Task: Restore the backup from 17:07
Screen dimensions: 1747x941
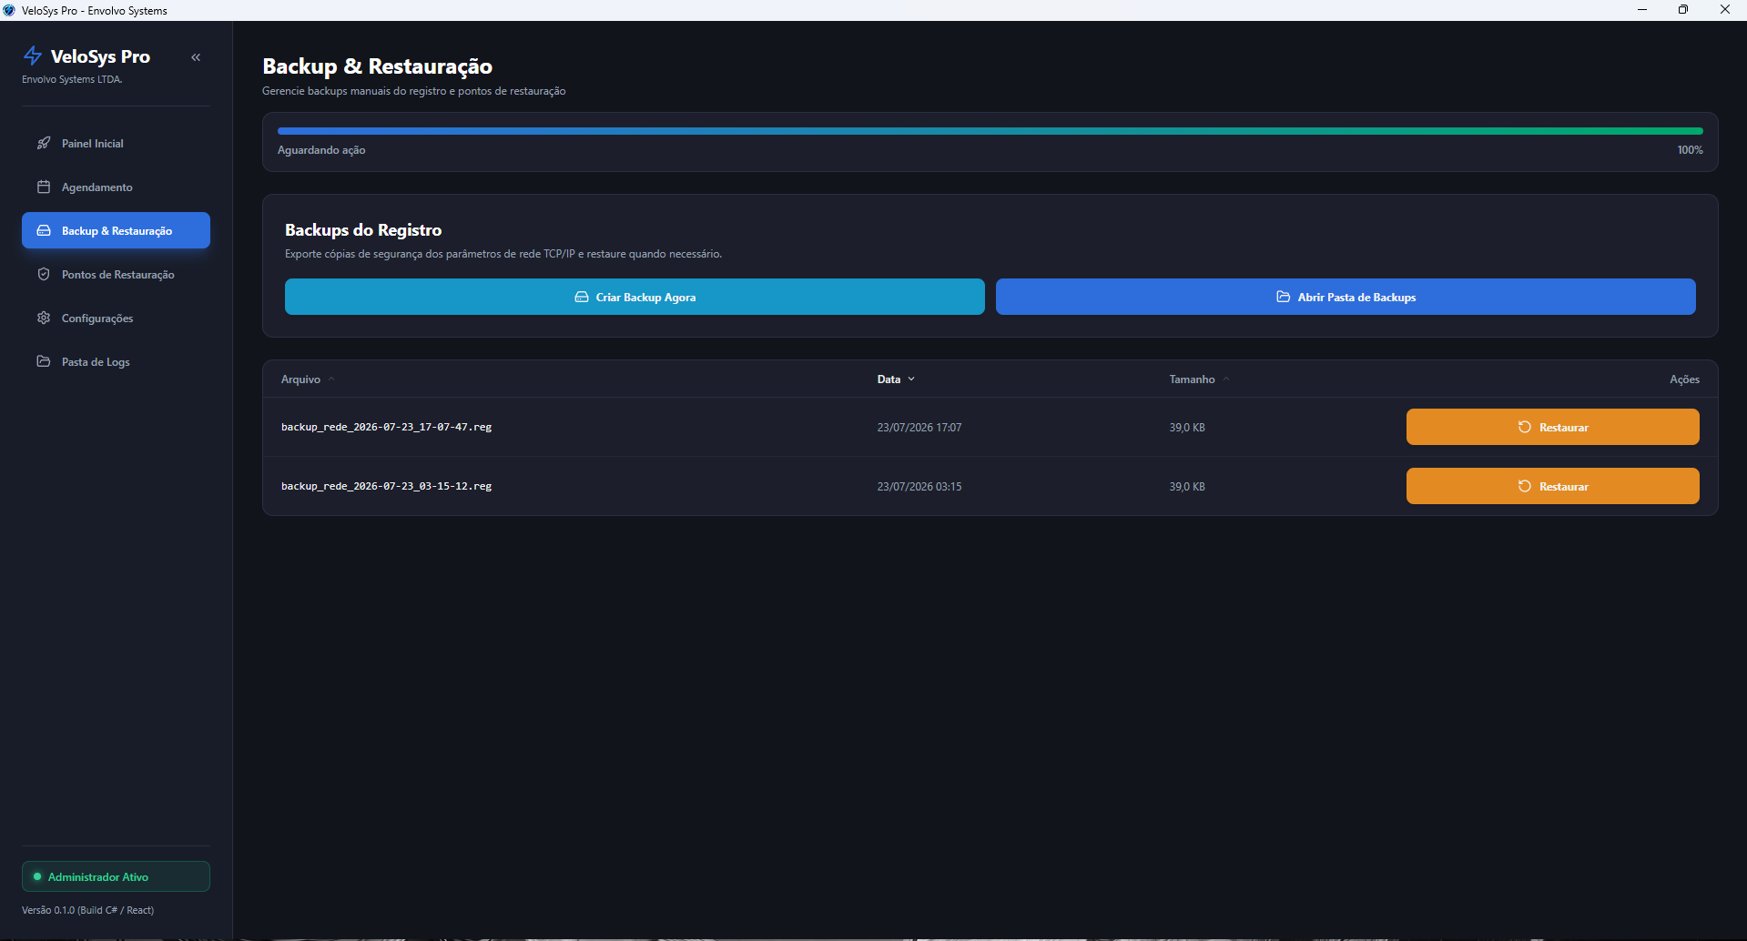Action: [1552, 427]
